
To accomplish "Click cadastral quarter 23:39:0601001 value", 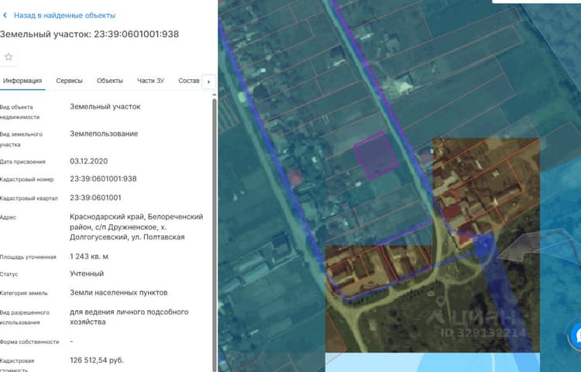I will 95,198.
